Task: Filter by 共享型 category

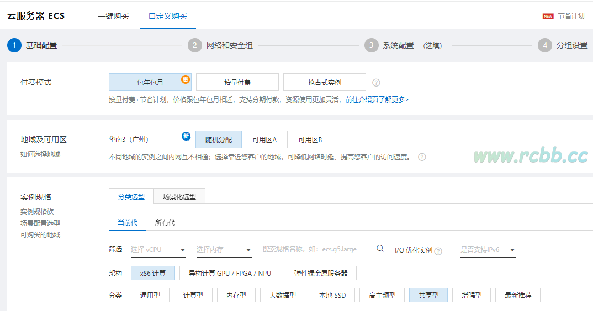Action: [428, 295]
